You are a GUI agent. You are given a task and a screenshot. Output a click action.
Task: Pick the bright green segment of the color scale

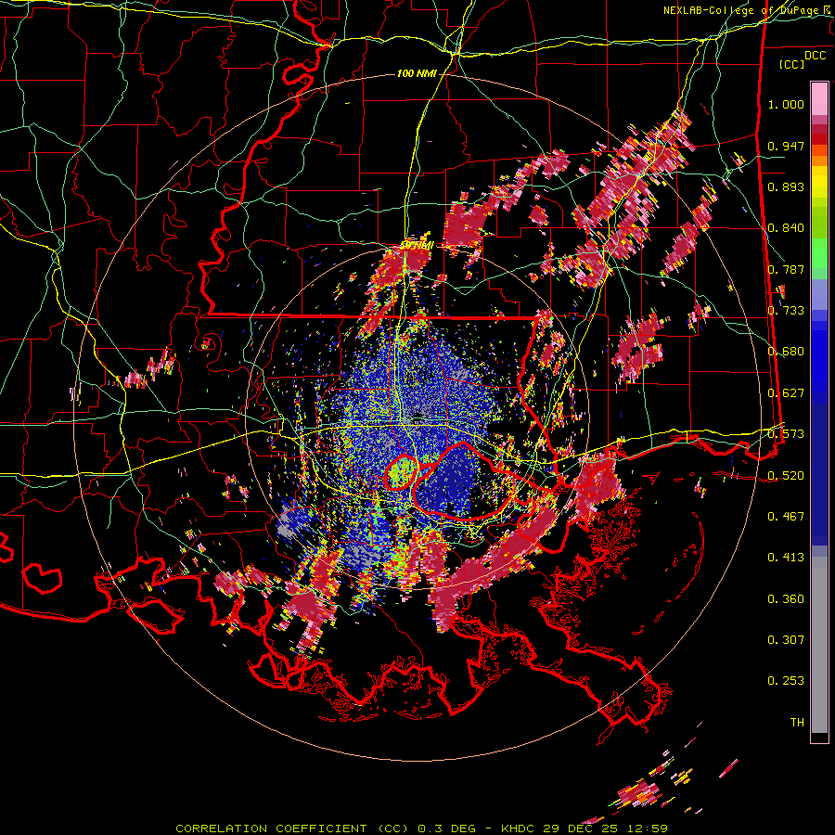tap(819, 253)
